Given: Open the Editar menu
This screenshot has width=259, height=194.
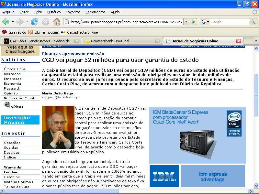Looking at the screenshot, I should pos(24,12).
